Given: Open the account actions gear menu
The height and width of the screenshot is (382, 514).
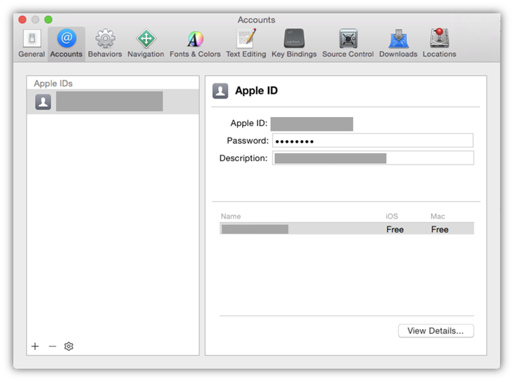Looking at the screenshot, I should point(69,346).
